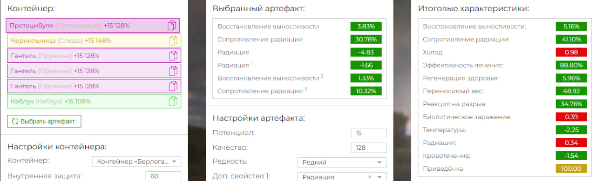Click the refresh icon in Выбрать артефакт
The width and height of the screenshot is (596, 181).
[x=15, y=121]
